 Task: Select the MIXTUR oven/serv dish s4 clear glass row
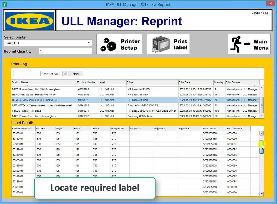pos(135,116)
